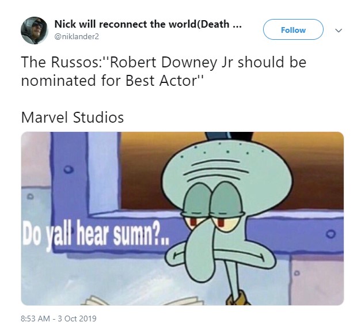Image resolution: width=361 pixels, height=326 pixels.
Task: Select the "Marvel Studios" text line
Action: pyautogui.click(x=73, y=117)
